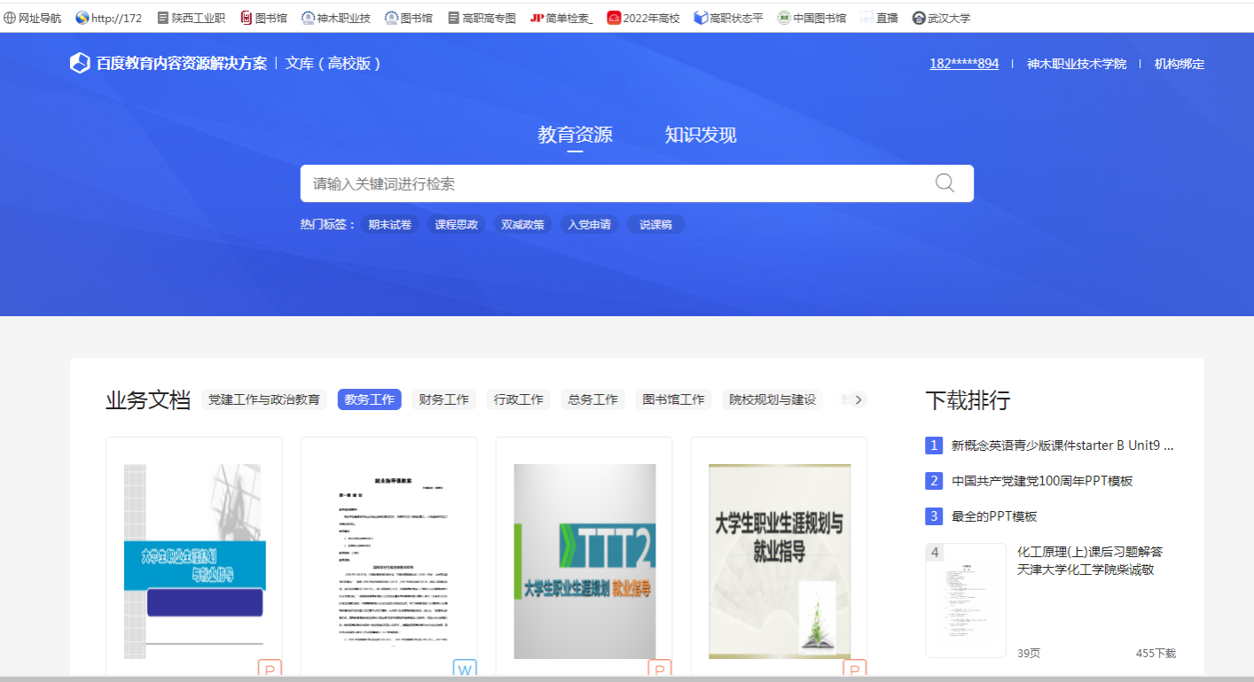Open the 简单检索 JP bookmark

click(561, 18)
